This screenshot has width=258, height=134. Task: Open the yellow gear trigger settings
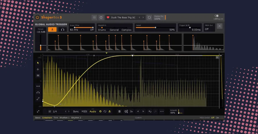pos(100,111)
